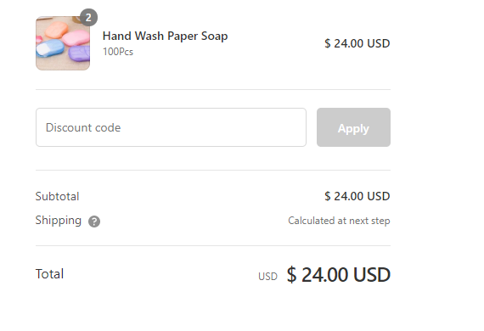Click the 100Pcs variant text

(x=118, y=52)
